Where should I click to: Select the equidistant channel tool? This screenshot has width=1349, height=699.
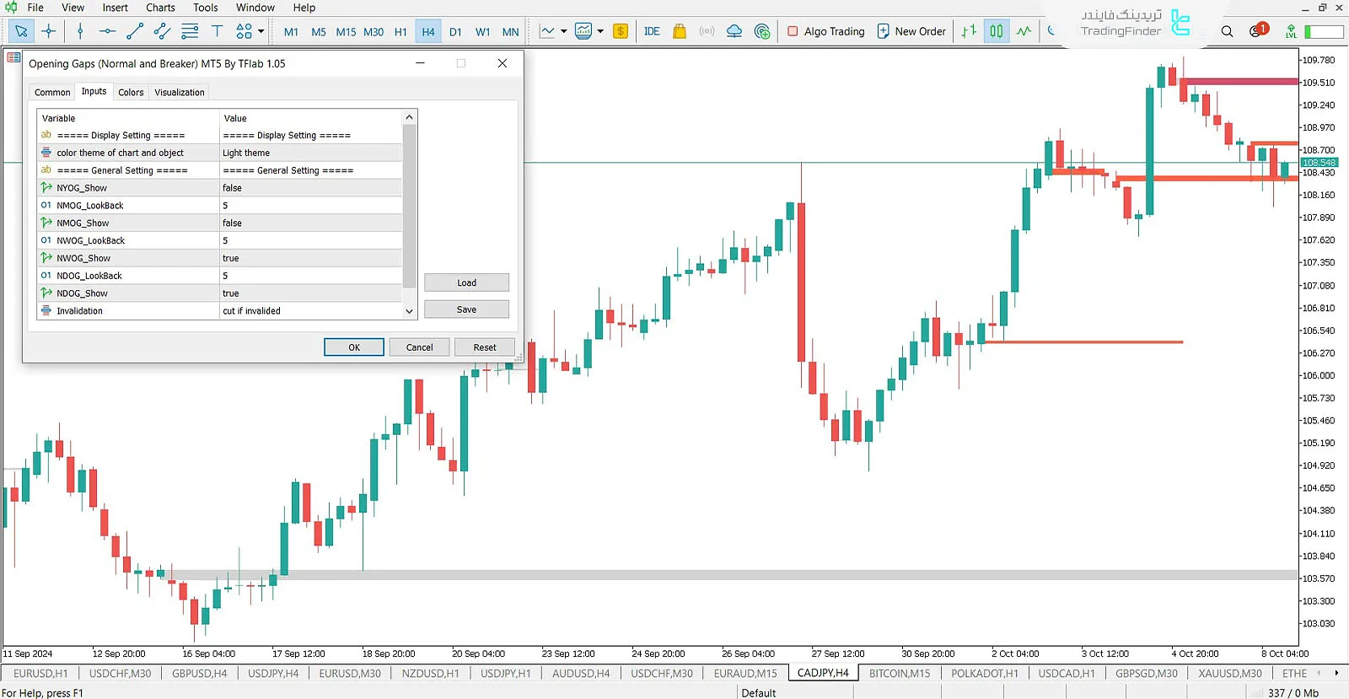(162, 31)
